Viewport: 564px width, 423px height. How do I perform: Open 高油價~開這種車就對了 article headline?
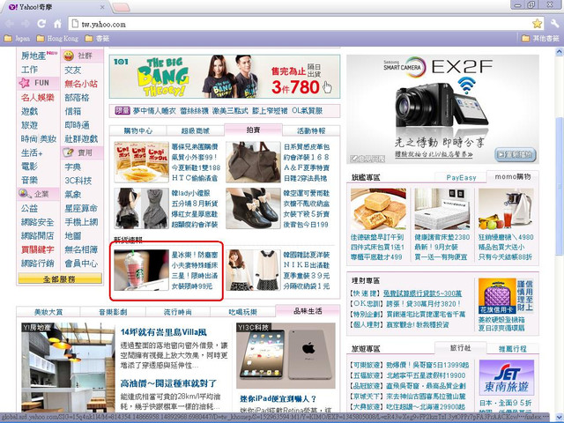(x=168, y=383)
